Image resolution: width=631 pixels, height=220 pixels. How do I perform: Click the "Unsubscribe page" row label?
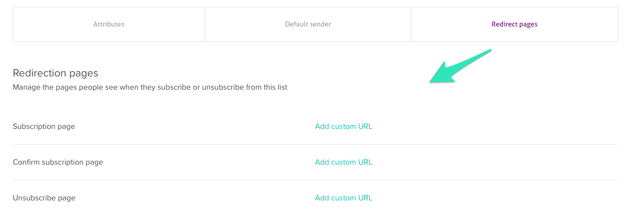click(44, 198)
